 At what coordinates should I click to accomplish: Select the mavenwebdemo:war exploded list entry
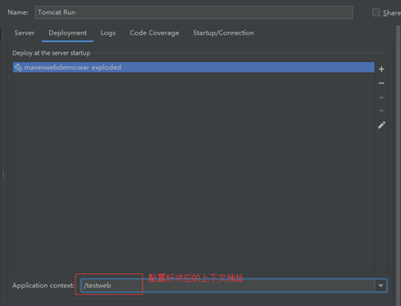[x=194, y=67]
